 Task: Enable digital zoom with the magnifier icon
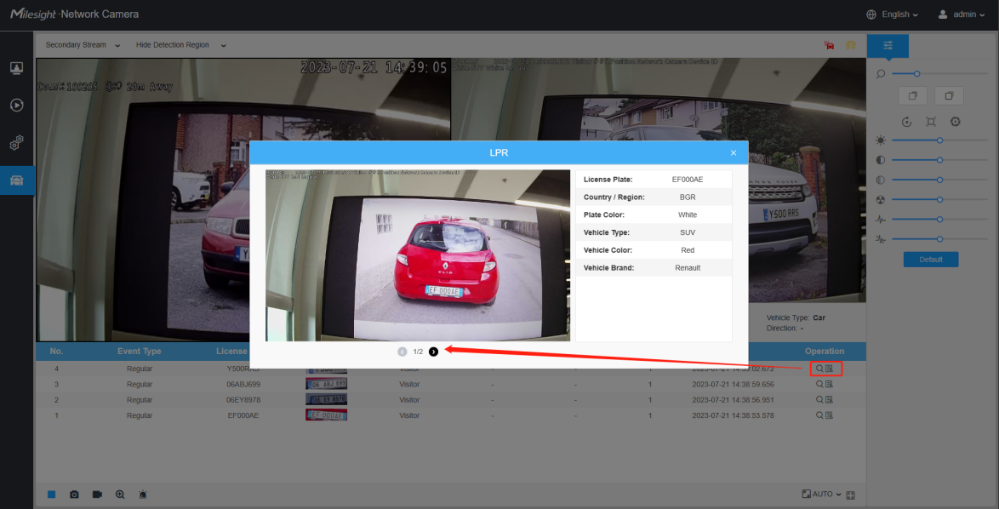(120, 495)
